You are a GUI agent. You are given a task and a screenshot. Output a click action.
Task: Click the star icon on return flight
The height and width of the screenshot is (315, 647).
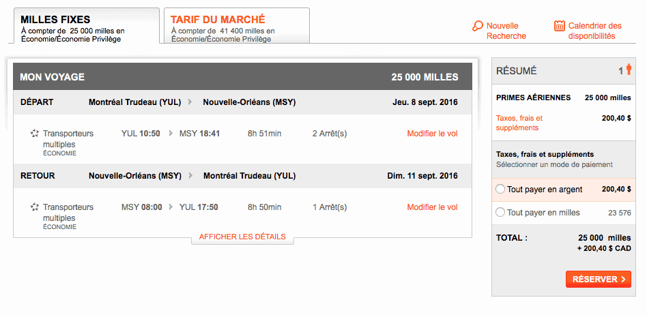click(35, 207)
